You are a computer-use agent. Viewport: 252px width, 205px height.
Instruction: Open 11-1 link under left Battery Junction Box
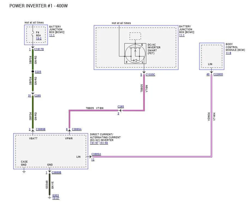[x=52, y=35]
